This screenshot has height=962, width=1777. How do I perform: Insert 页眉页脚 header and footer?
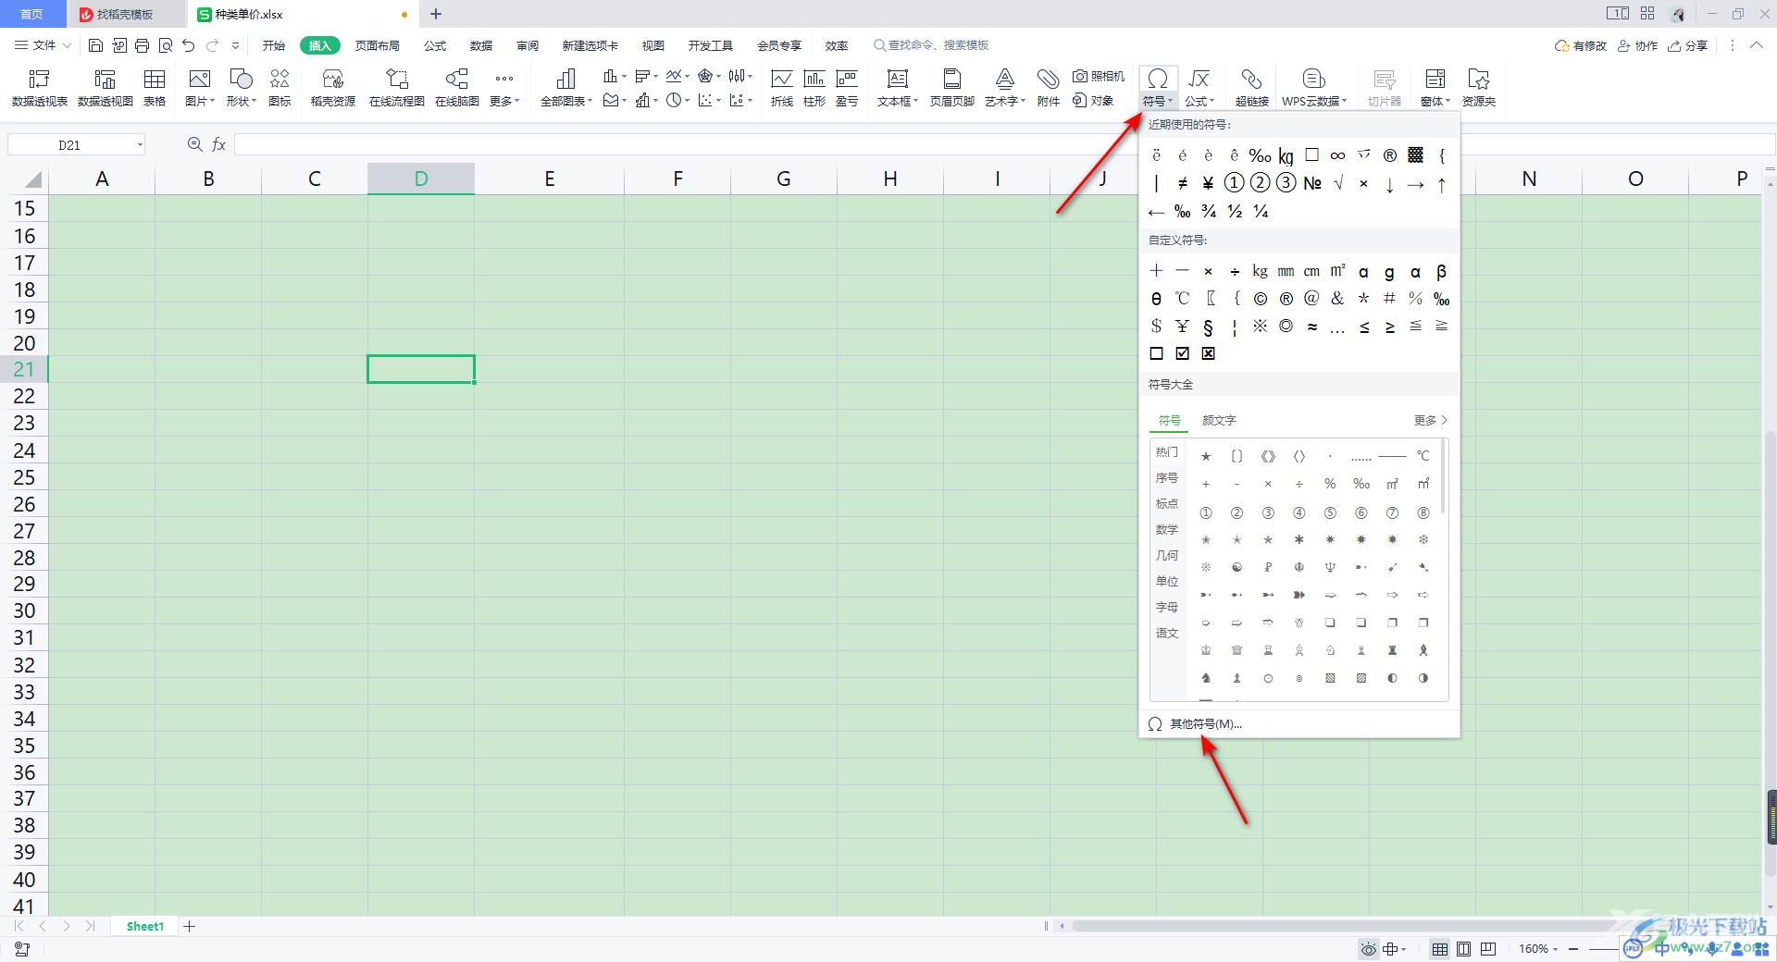pyautogui.click(x=952, y=88)
